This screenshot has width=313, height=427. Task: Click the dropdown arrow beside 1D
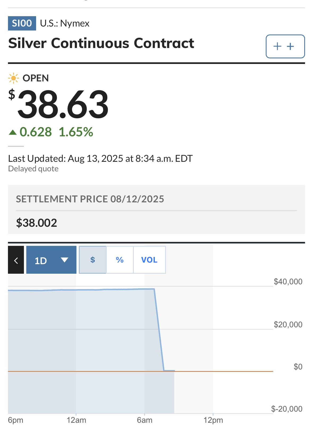(65, 260)
